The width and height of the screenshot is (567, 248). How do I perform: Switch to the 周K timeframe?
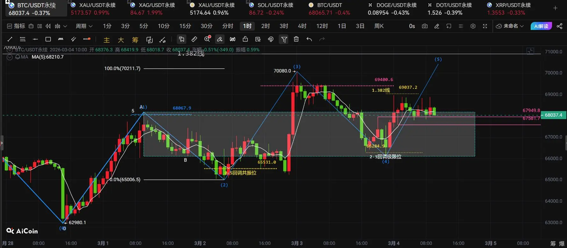point(379,26)
